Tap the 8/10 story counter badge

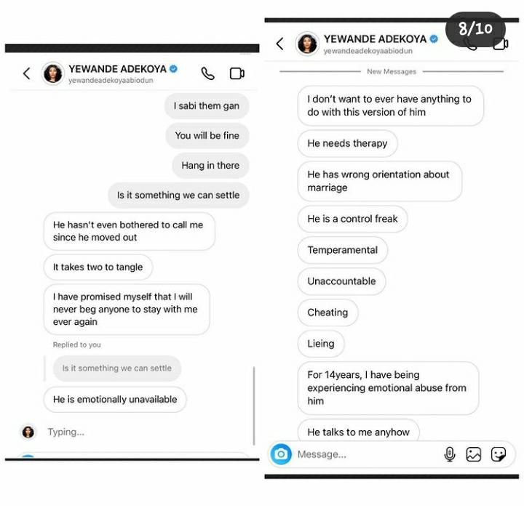[x=475, y=28]
